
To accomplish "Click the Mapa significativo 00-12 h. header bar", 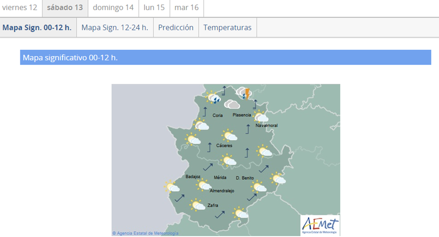I will tap(225, 58).
